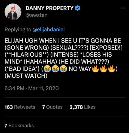Click the middle fire emoji
The image size is (129, 133).
coord(104,69)
